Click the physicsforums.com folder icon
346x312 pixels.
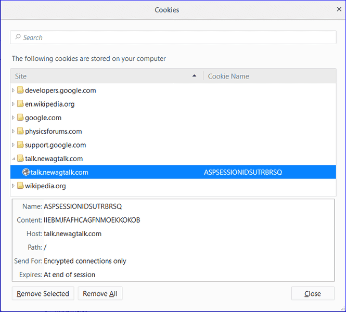(20, 132)
